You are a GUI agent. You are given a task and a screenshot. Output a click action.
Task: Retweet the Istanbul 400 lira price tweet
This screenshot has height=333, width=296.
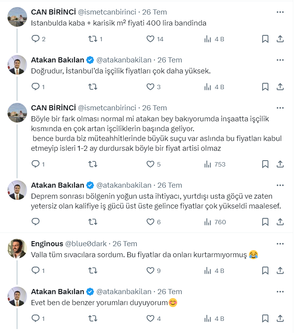[x=93, y=39]
